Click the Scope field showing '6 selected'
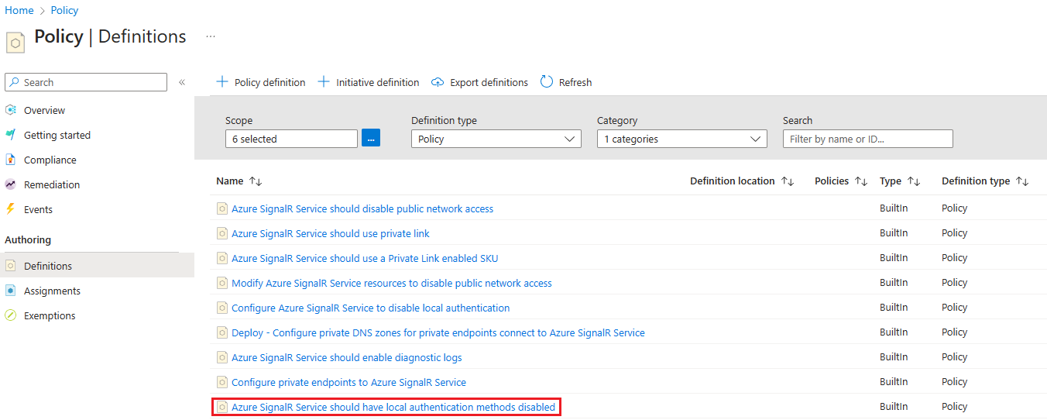1047x420 pixels. 291,139
